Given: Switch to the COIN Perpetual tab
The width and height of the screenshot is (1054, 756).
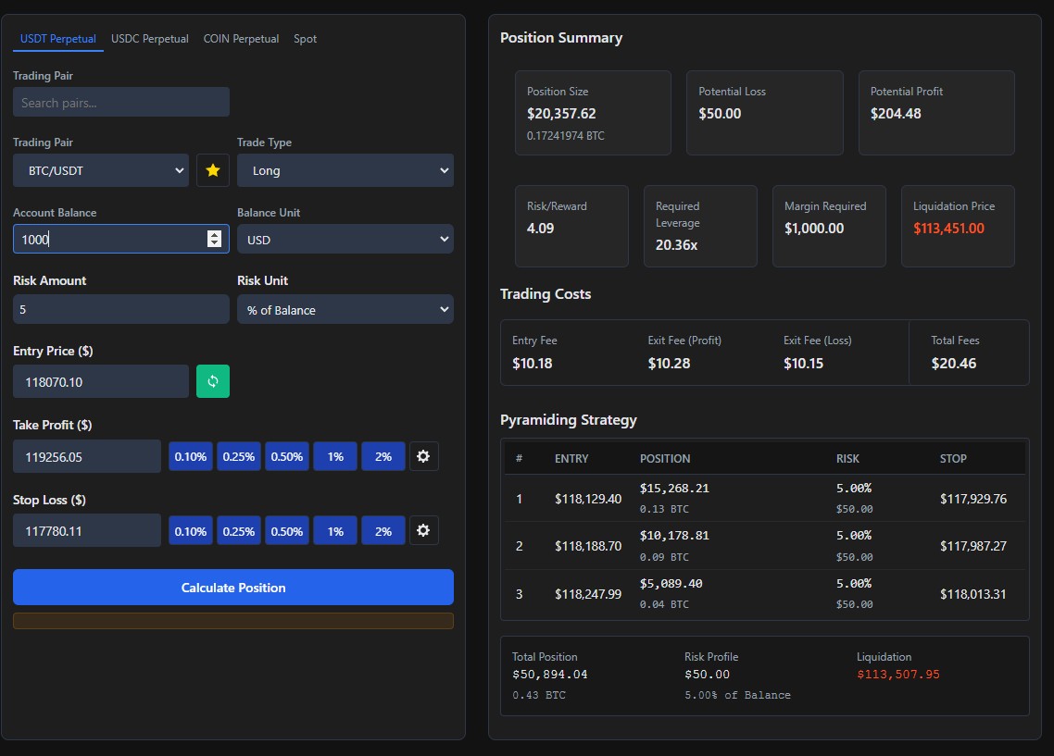Looking at the screenshot, I should point(242,39).
